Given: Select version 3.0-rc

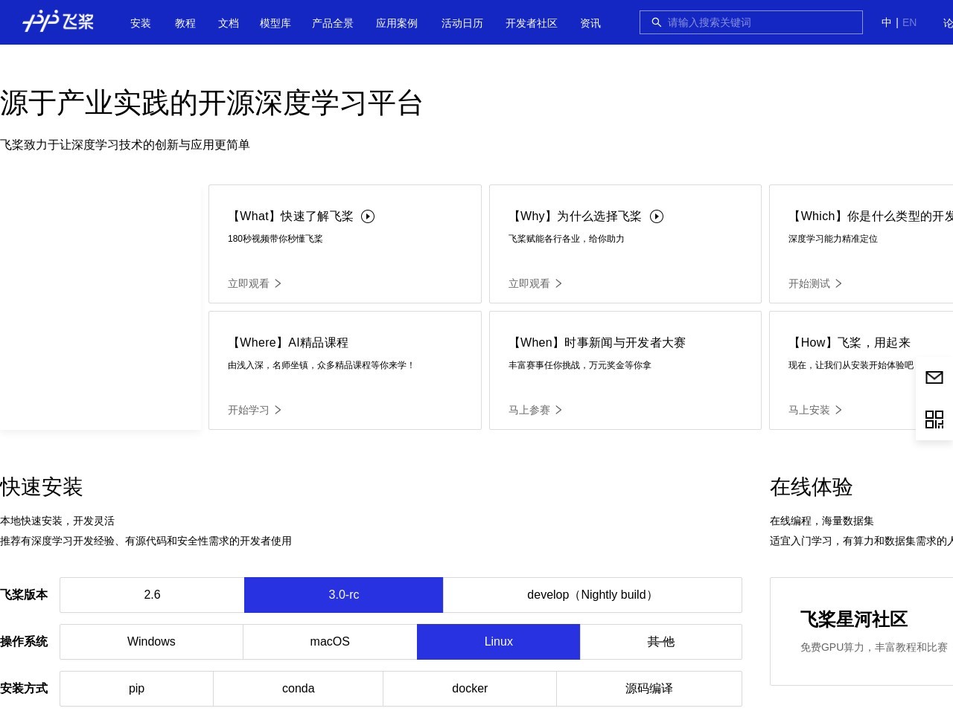Looking at the screenshot, I should (344, 595).
